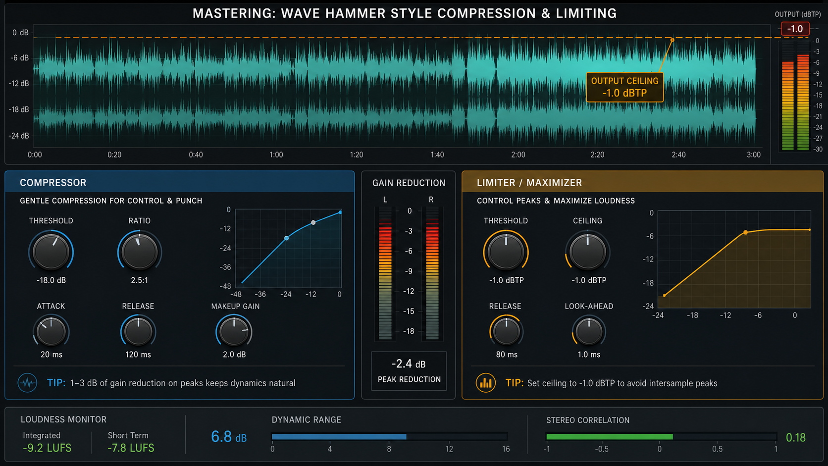Adjust the compressor Threshold knob
Screen dimensions: 828x466
51,252
